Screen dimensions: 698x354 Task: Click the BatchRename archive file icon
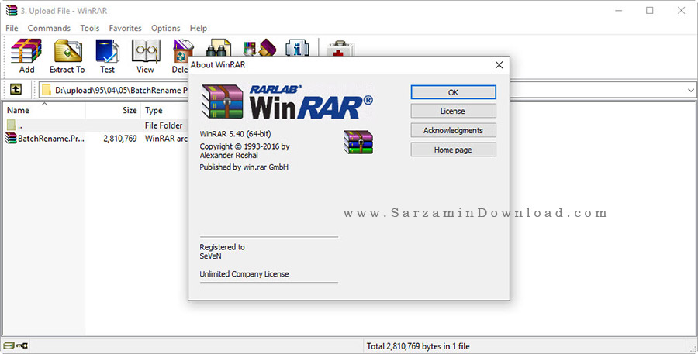11,139
